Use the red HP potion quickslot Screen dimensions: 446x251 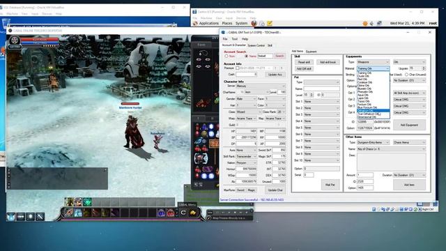[x=170, y=213]
